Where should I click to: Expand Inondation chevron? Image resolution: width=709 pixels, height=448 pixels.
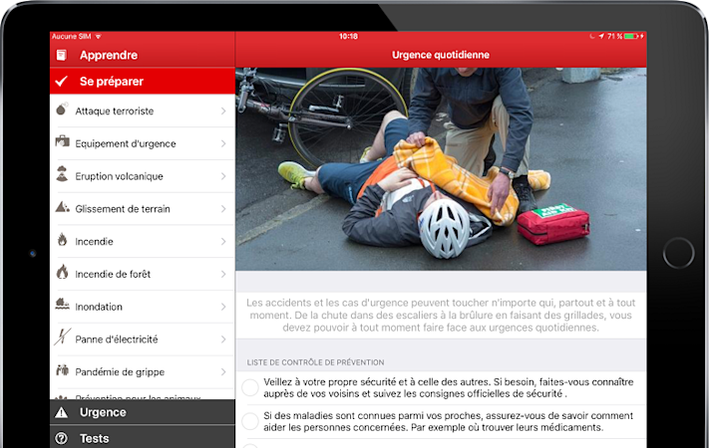tap(223, 307)
